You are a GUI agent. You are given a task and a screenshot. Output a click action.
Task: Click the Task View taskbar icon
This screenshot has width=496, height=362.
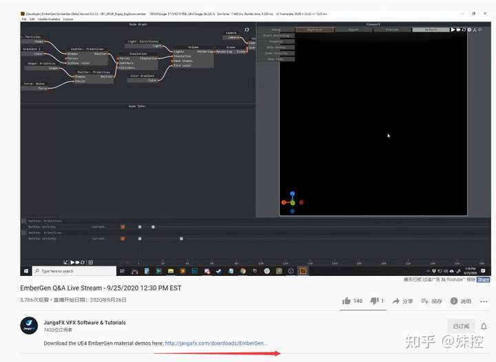122,271
